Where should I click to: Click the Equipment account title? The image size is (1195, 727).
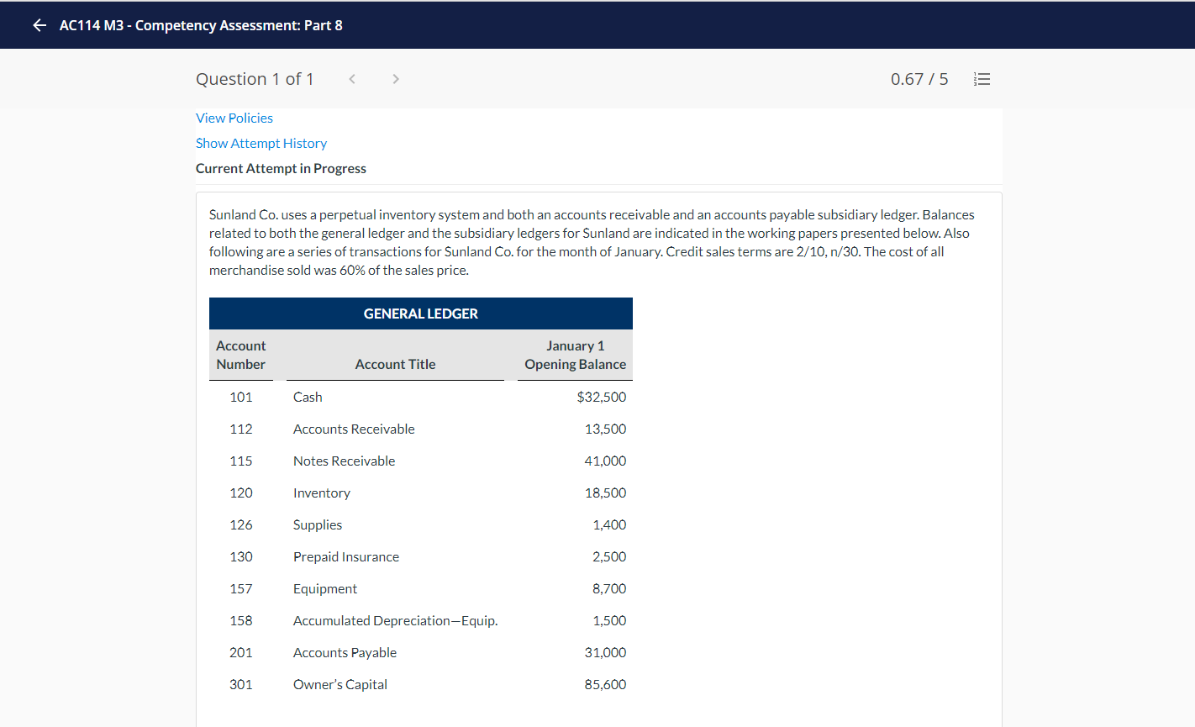click(325, 588)
